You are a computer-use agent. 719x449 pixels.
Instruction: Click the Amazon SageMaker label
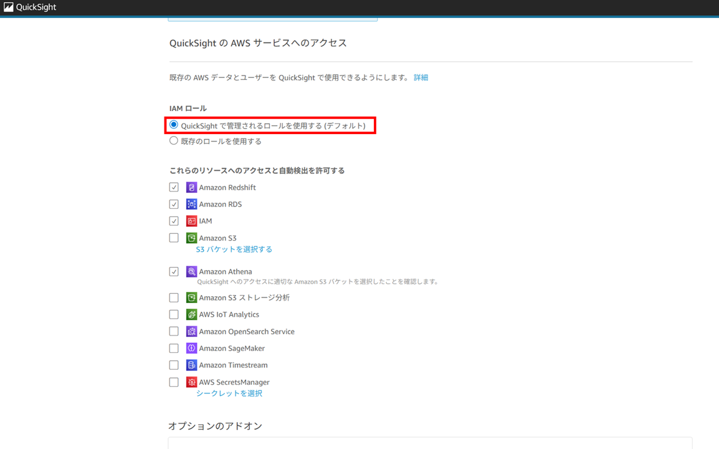click(x=232, y=349)
